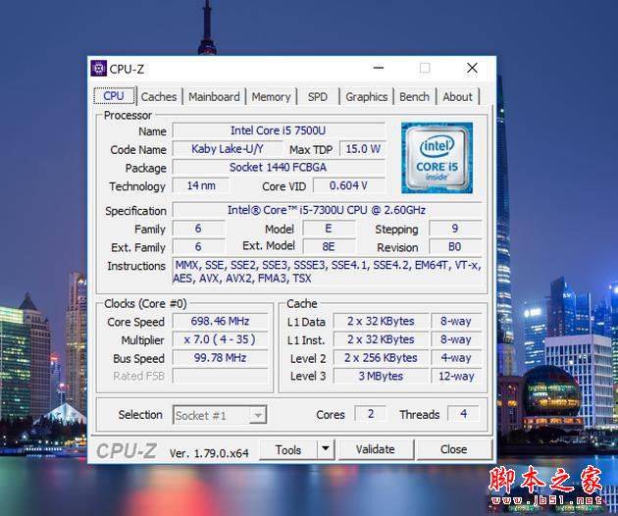
Task: Click the L1 Inst. size value
Action: 381,339
